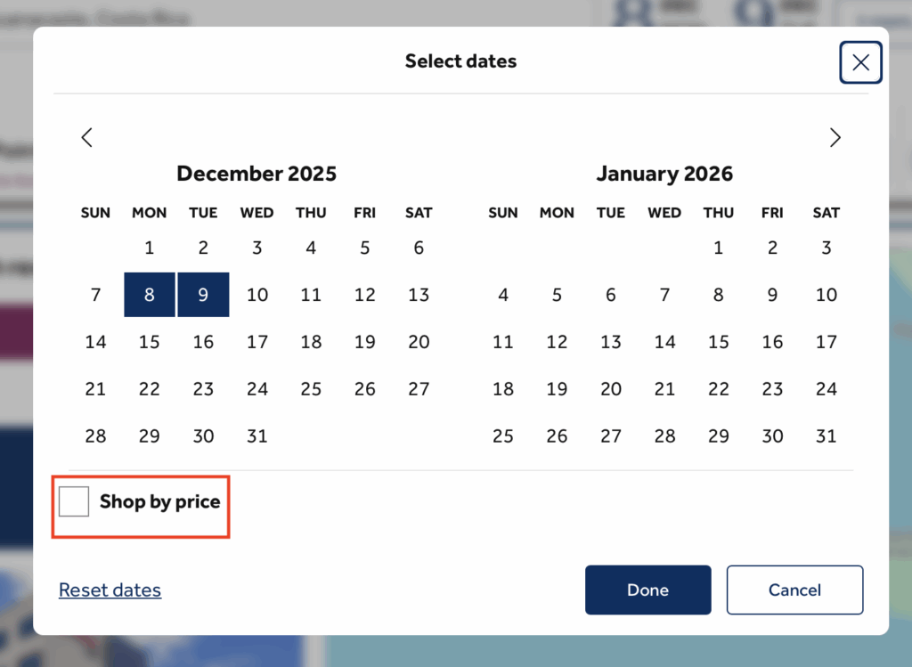Click the highlighted December 9 date
This screenshot has height=667, width=912.
pyautogui.click(x=203, y=294)
